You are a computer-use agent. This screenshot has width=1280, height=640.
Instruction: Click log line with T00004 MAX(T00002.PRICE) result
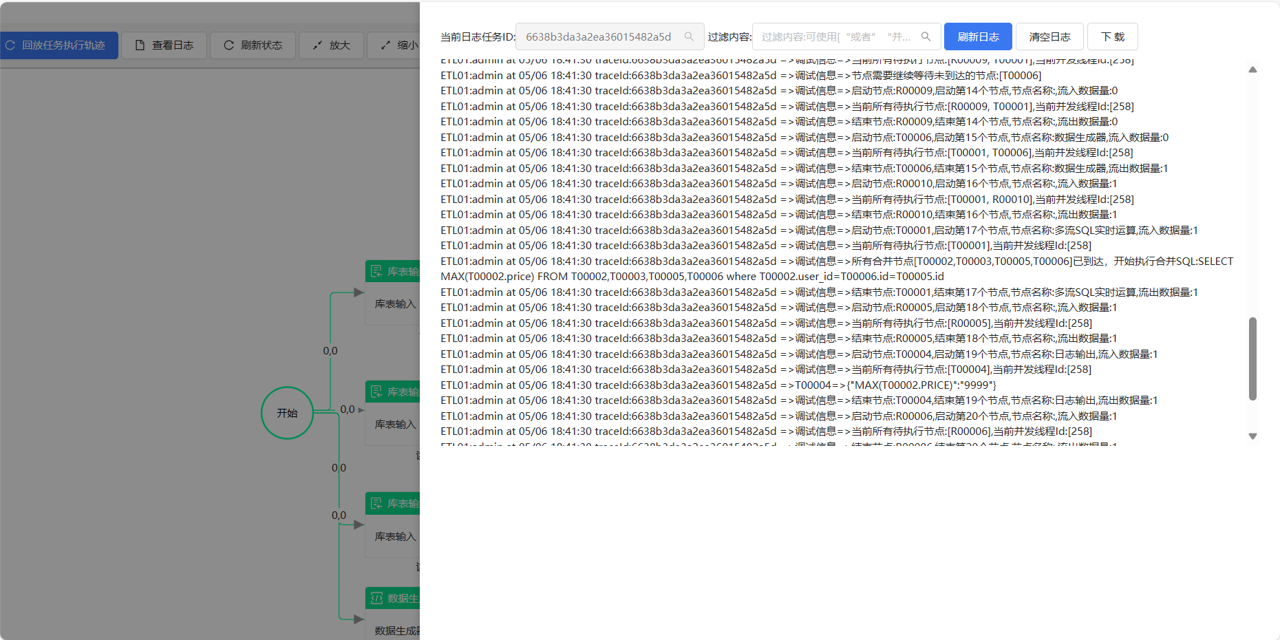(718, 385)
